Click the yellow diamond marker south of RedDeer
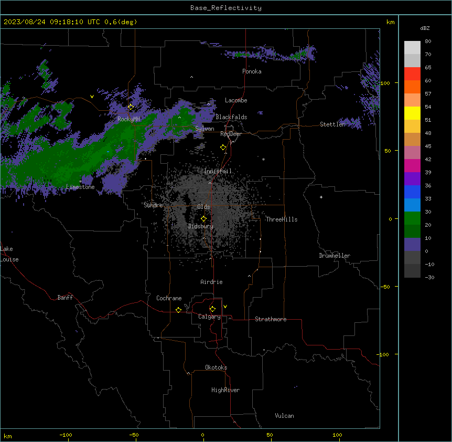The height and width of the screenshot is (442, 452). (x=223, y=148)
